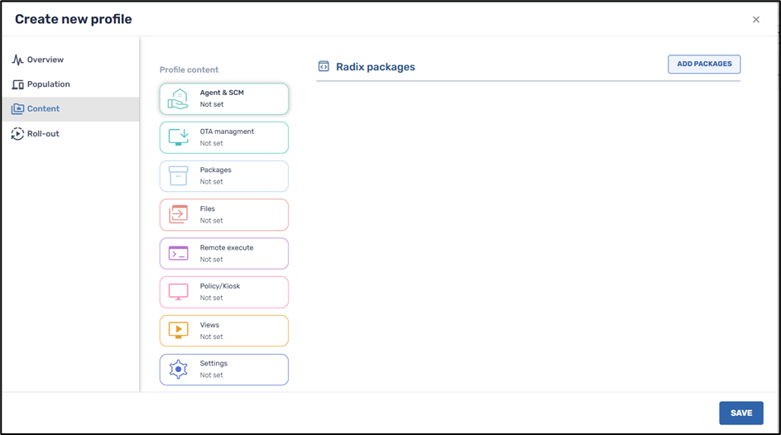
Task: Select the Agent & SCM label
Action: coord(222,93)
